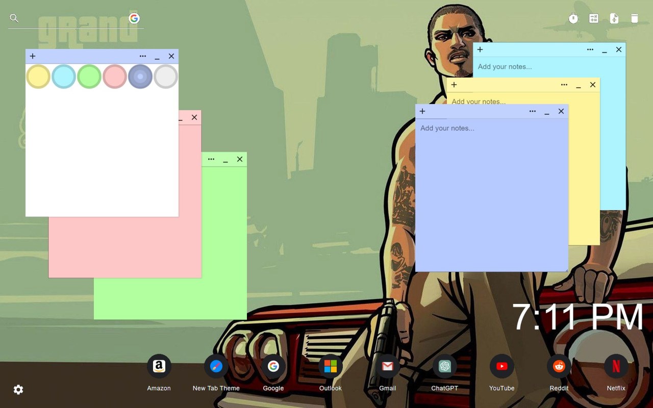The image size is (653, 408).
Task: Choose the white color swatch
Action: click(x=166, y=76)
